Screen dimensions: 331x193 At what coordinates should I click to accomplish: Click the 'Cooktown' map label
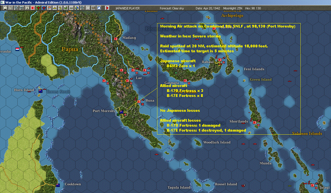73,184
